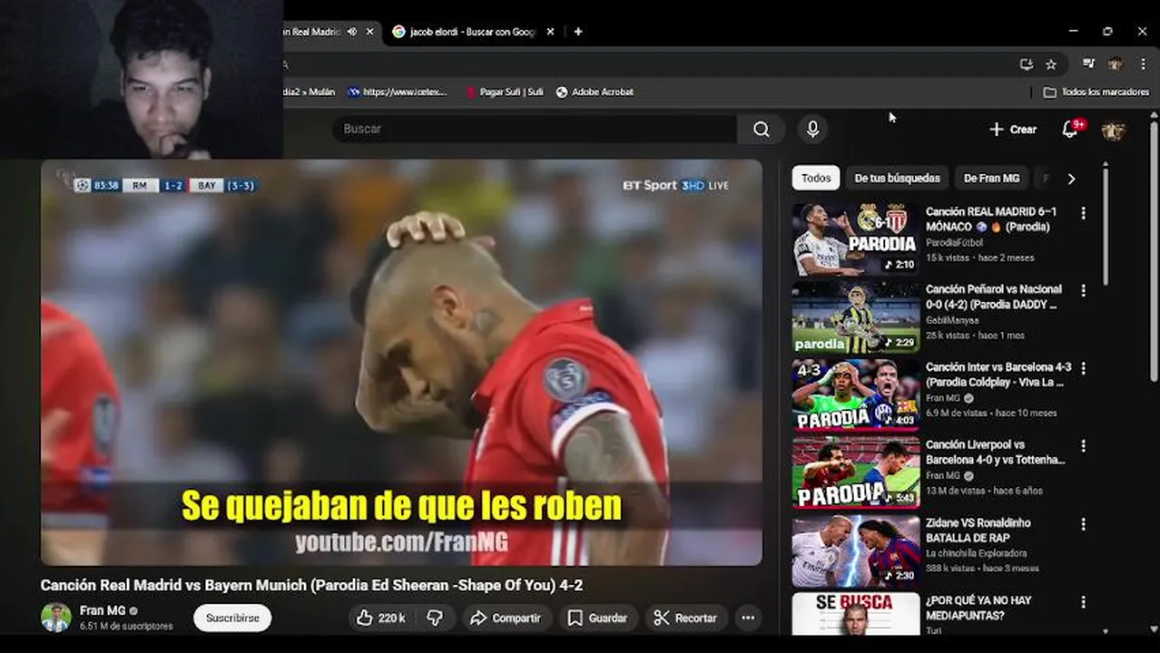Open a new browser tab

point(578,32)
